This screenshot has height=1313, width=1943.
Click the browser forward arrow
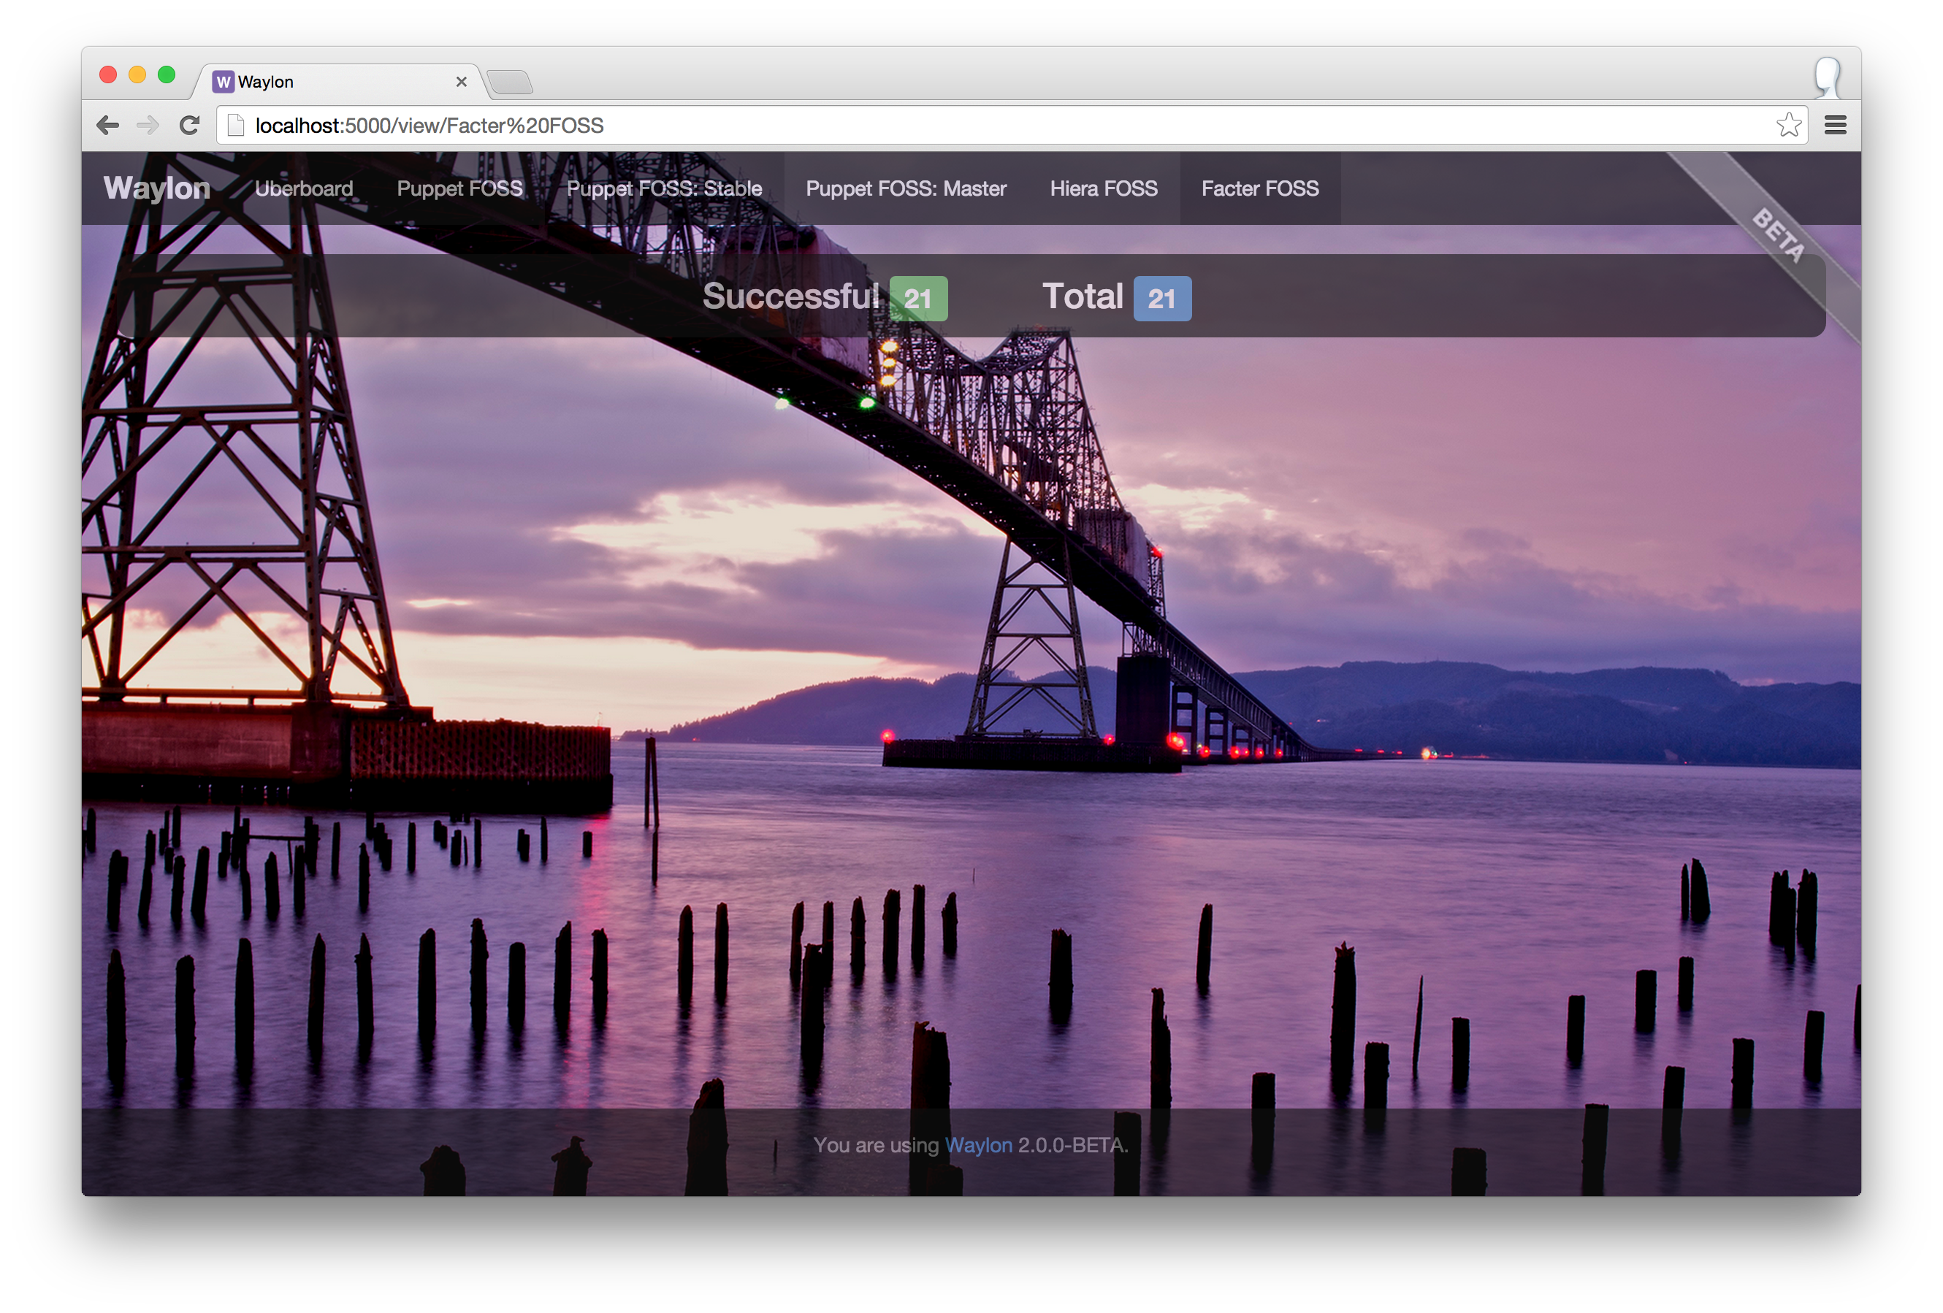[148, 126]
